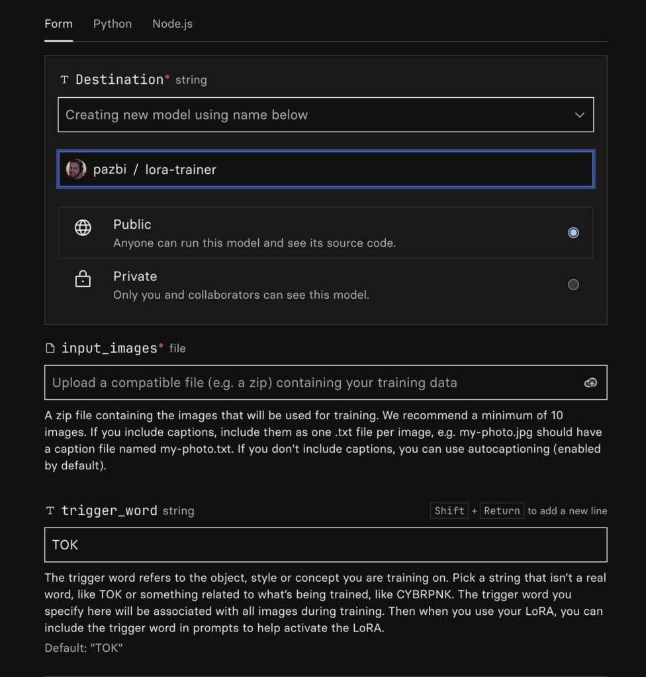Click the input_images field label
646x677 pixels.
tap(109, 348)
